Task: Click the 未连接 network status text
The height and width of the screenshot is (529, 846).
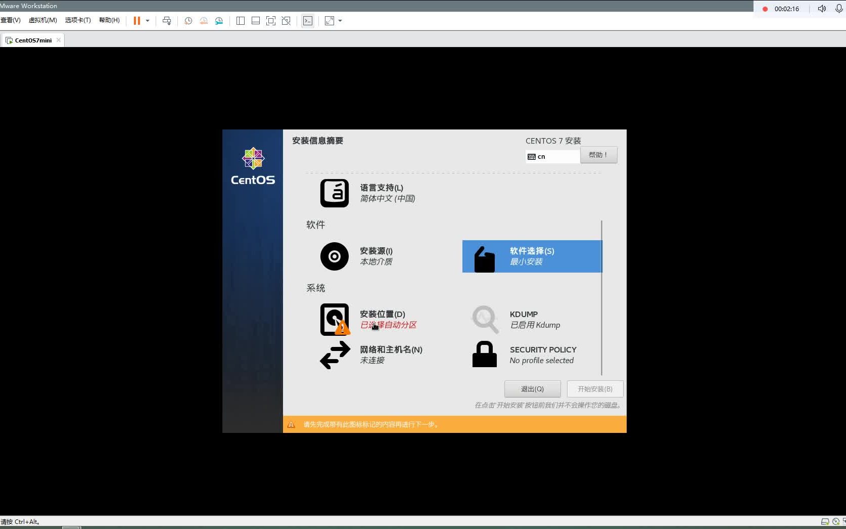Action: [372, 361]
